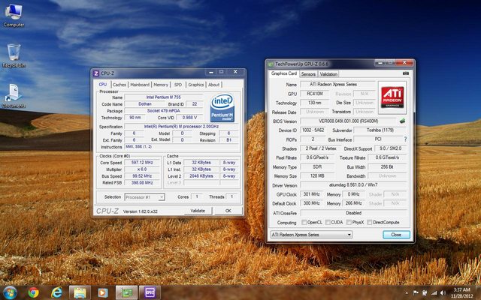The width and height of the screenshot is (481, 300).
Task: Switch to the Memory tab in CPU-Z
Action: coord(161,85)
